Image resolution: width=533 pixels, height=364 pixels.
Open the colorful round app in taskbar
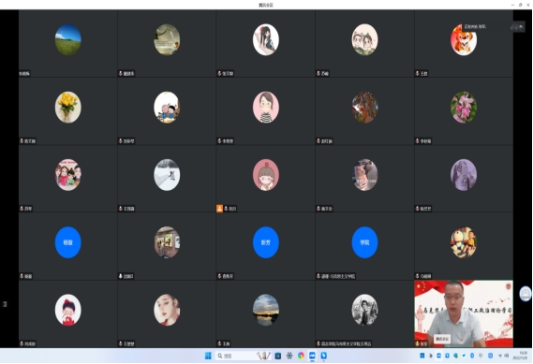[x=301, y=356]
